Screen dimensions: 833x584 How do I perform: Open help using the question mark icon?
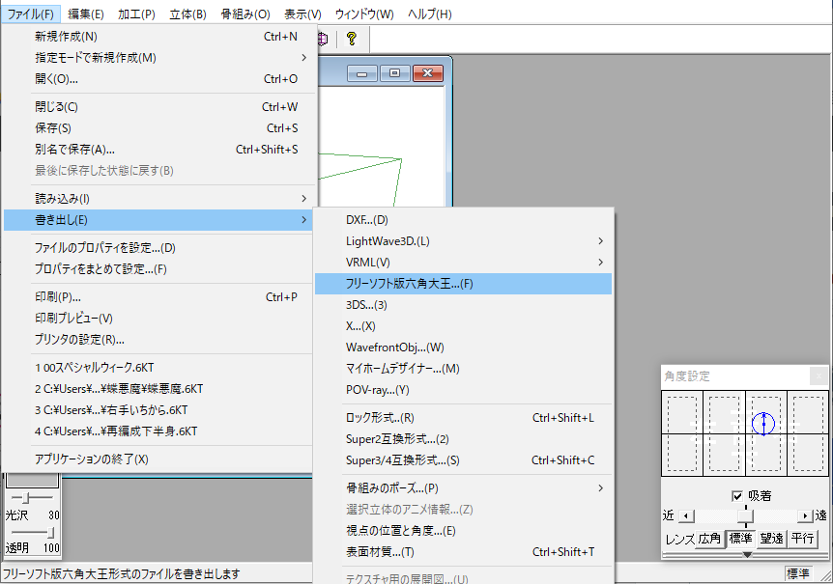(x=353, y=40)
